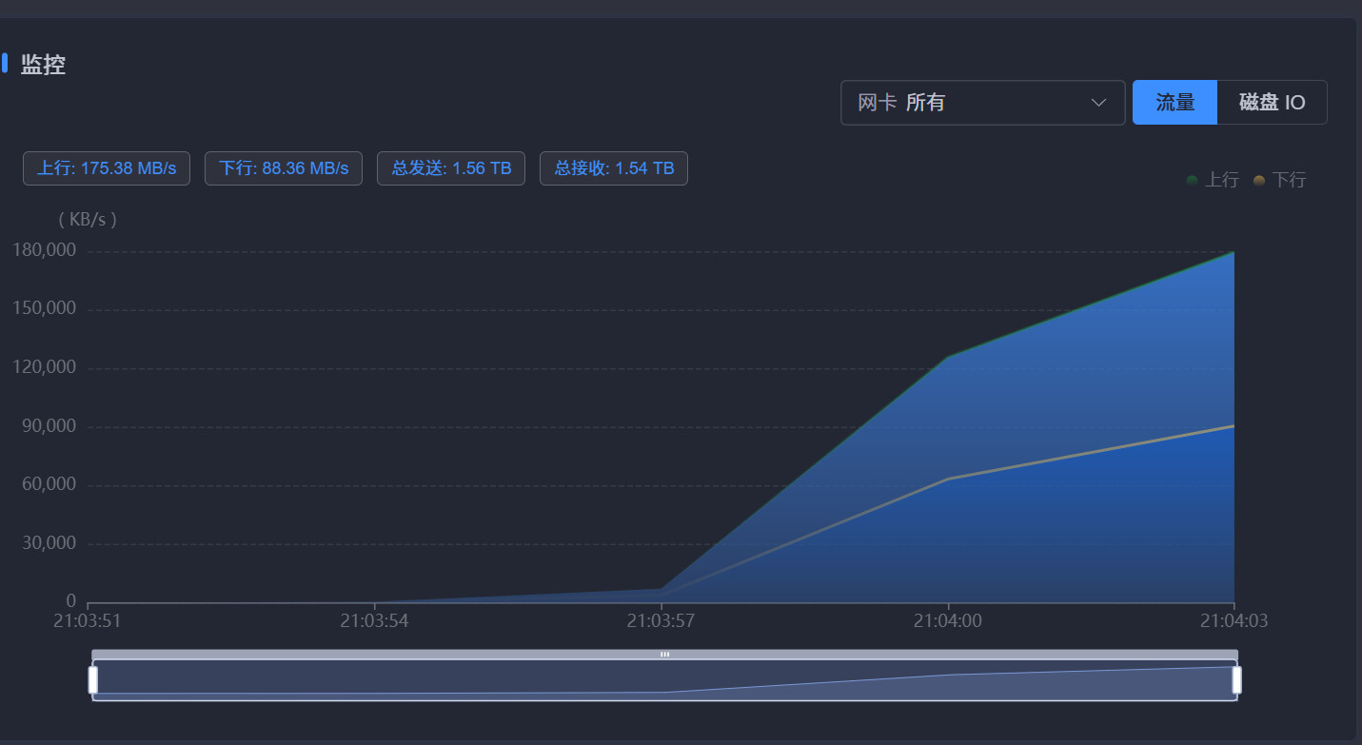
Task: Select the 总接收: 1.54 TB tag
Action: (614, 168)
